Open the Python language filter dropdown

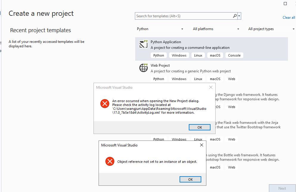[160, 29]
